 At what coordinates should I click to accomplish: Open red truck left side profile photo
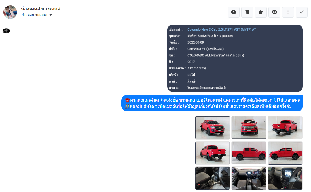285,153
